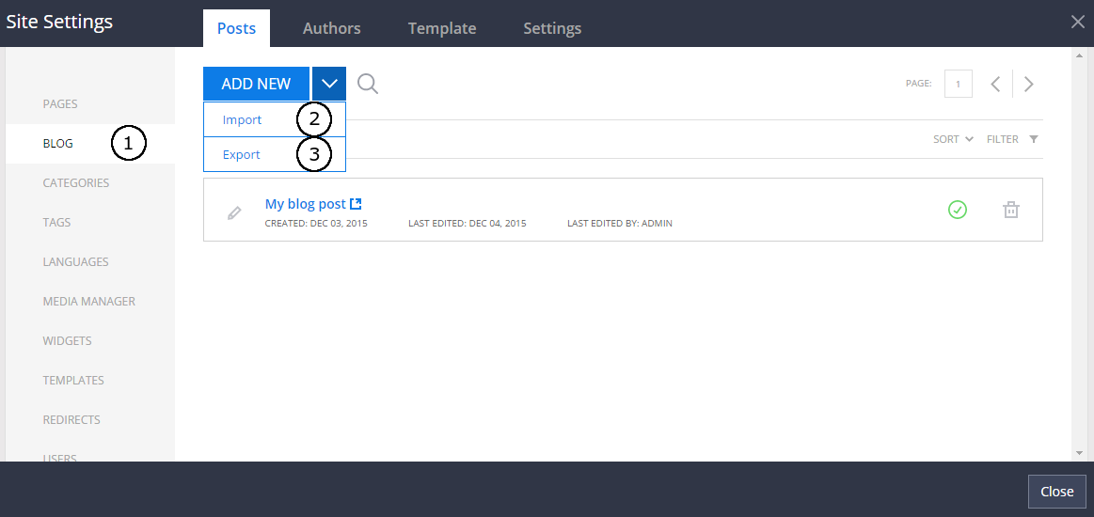The height and width of the screenshot is (517, 1094).
Task: Click the pencil edit icon for My blog post
Action: tap(234, 213)
